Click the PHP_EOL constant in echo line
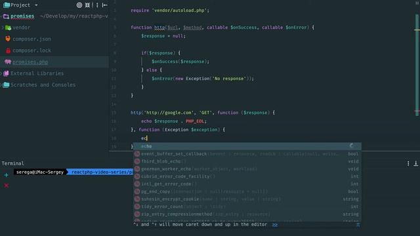Image resolution: width=420 pixels, height=236 pixels. click(x=195, y=121)
